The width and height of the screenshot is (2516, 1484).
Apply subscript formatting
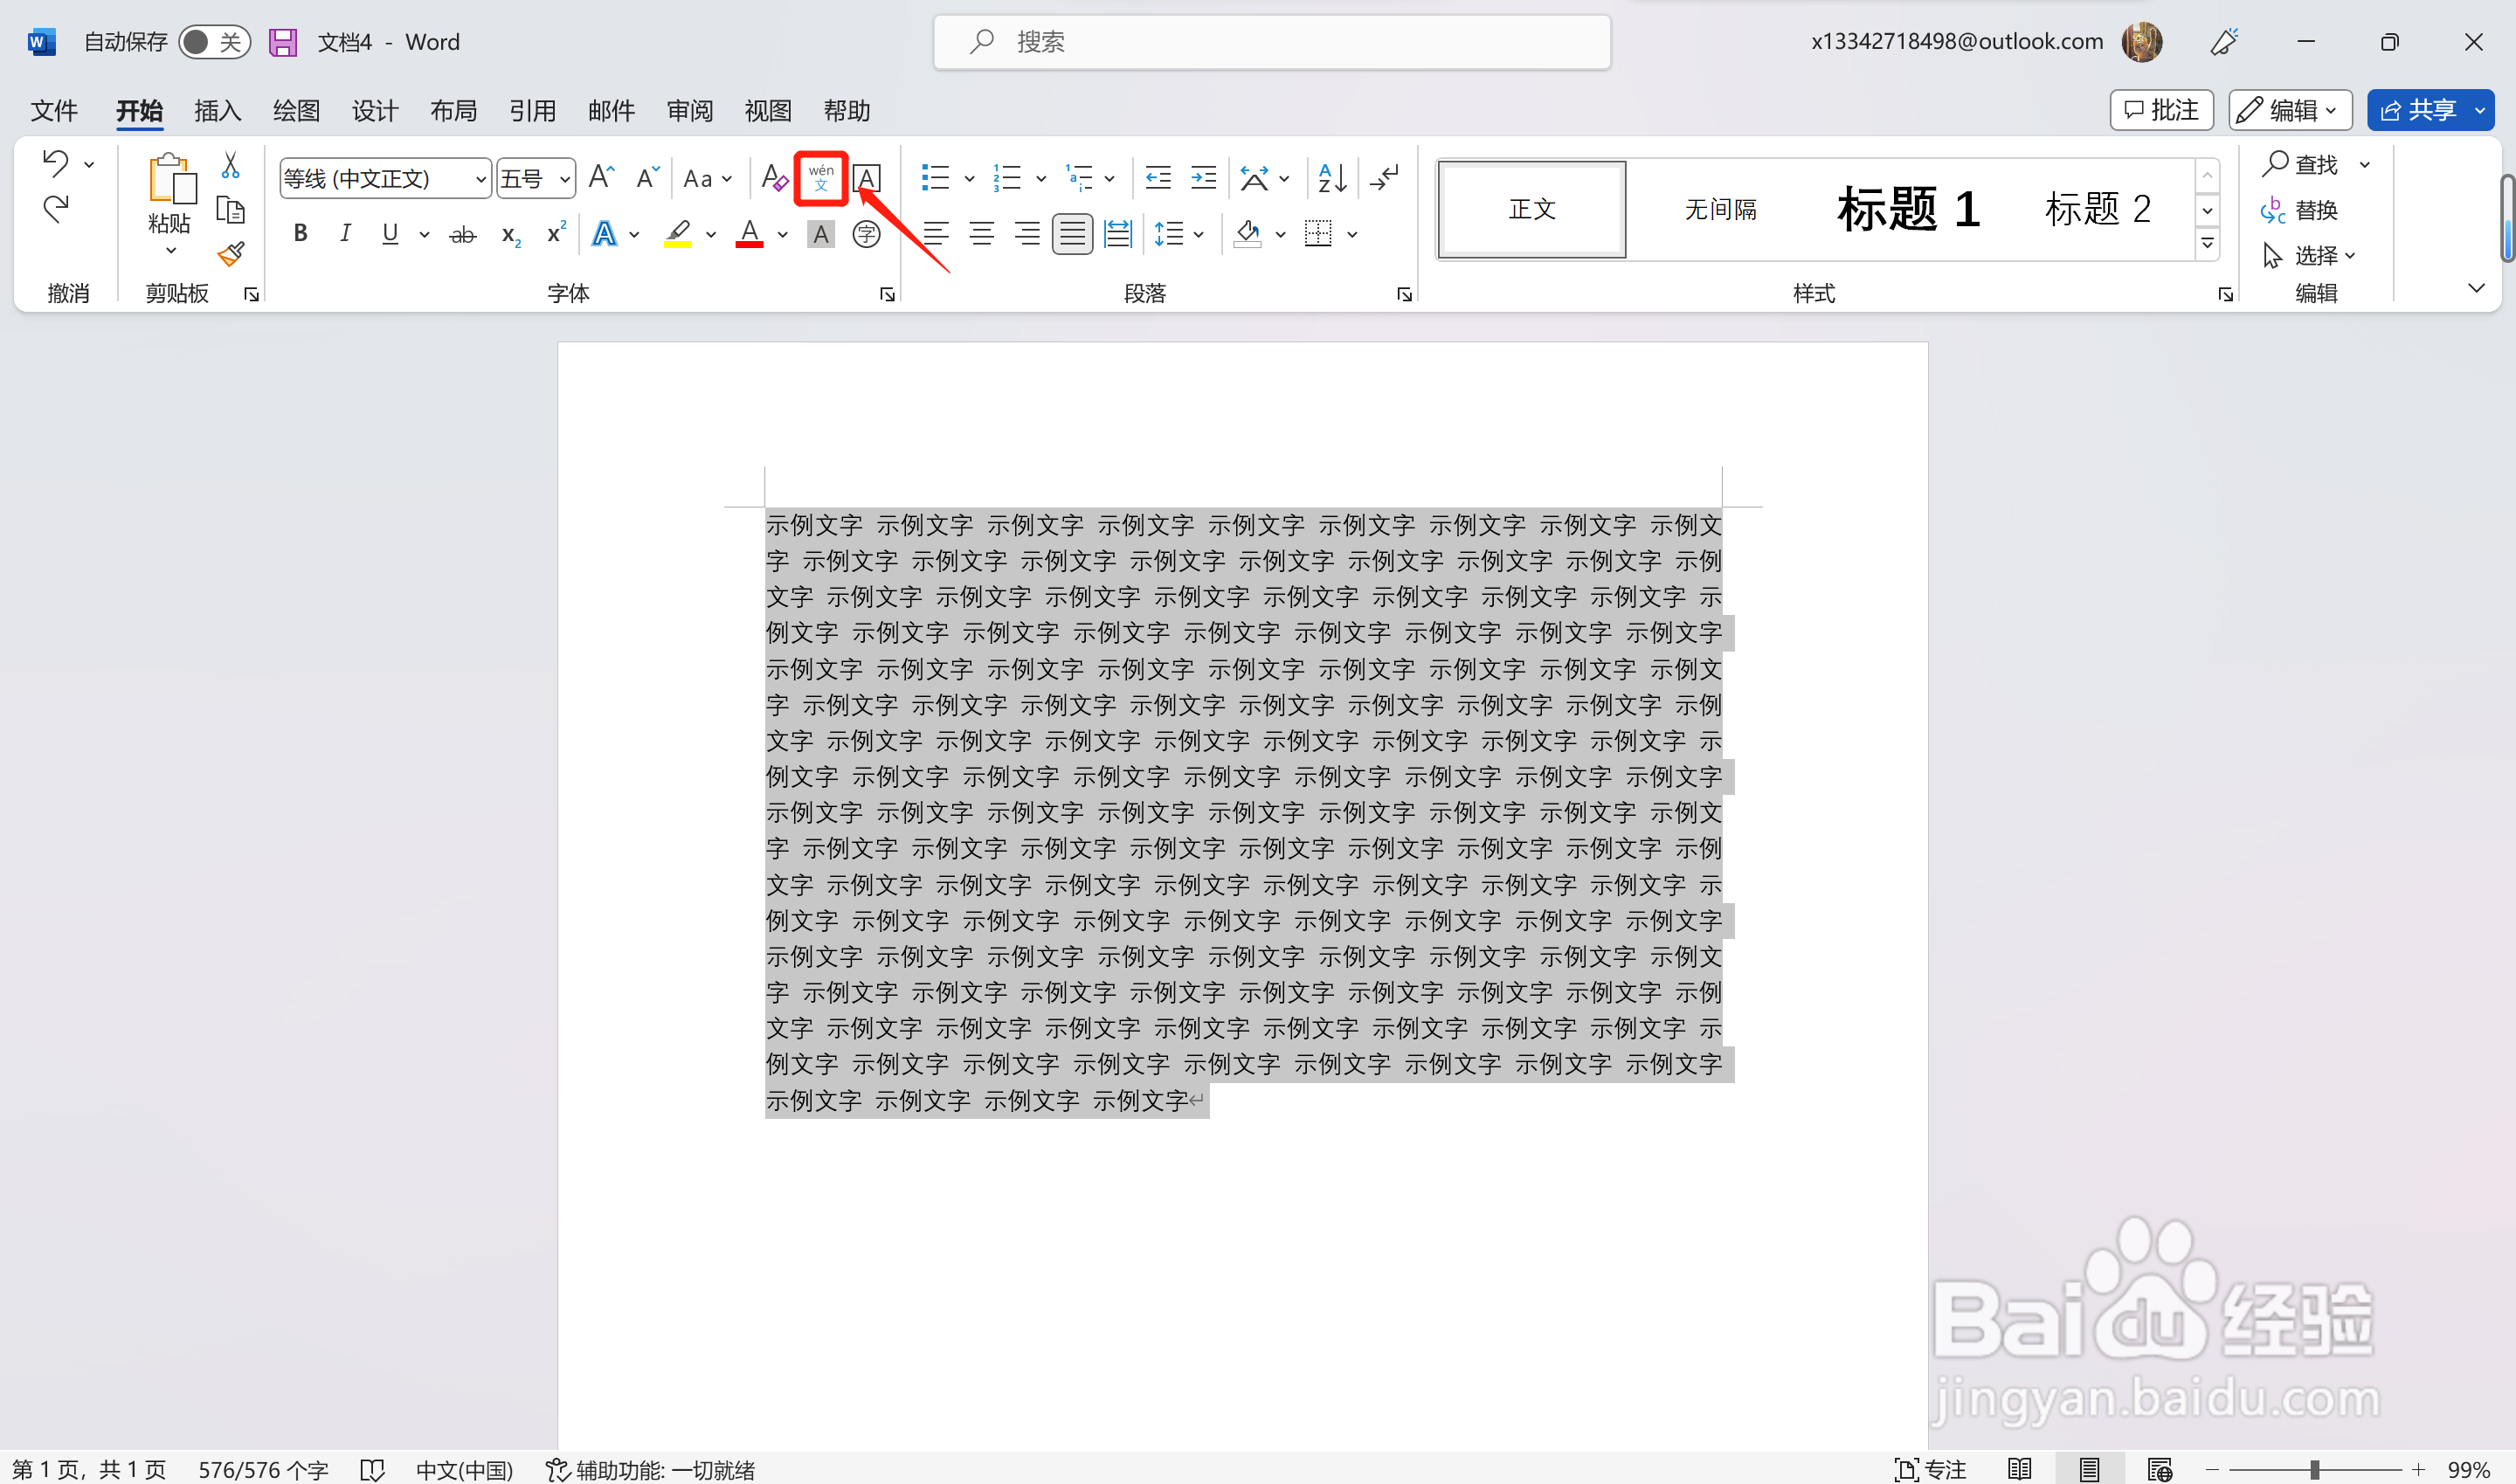click(x=511, y=234)
